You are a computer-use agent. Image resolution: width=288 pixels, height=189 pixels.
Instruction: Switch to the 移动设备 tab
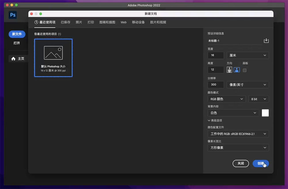(138, 22)
